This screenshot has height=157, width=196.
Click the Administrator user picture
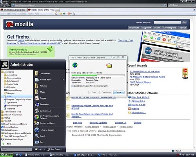[x=5, y=64]
